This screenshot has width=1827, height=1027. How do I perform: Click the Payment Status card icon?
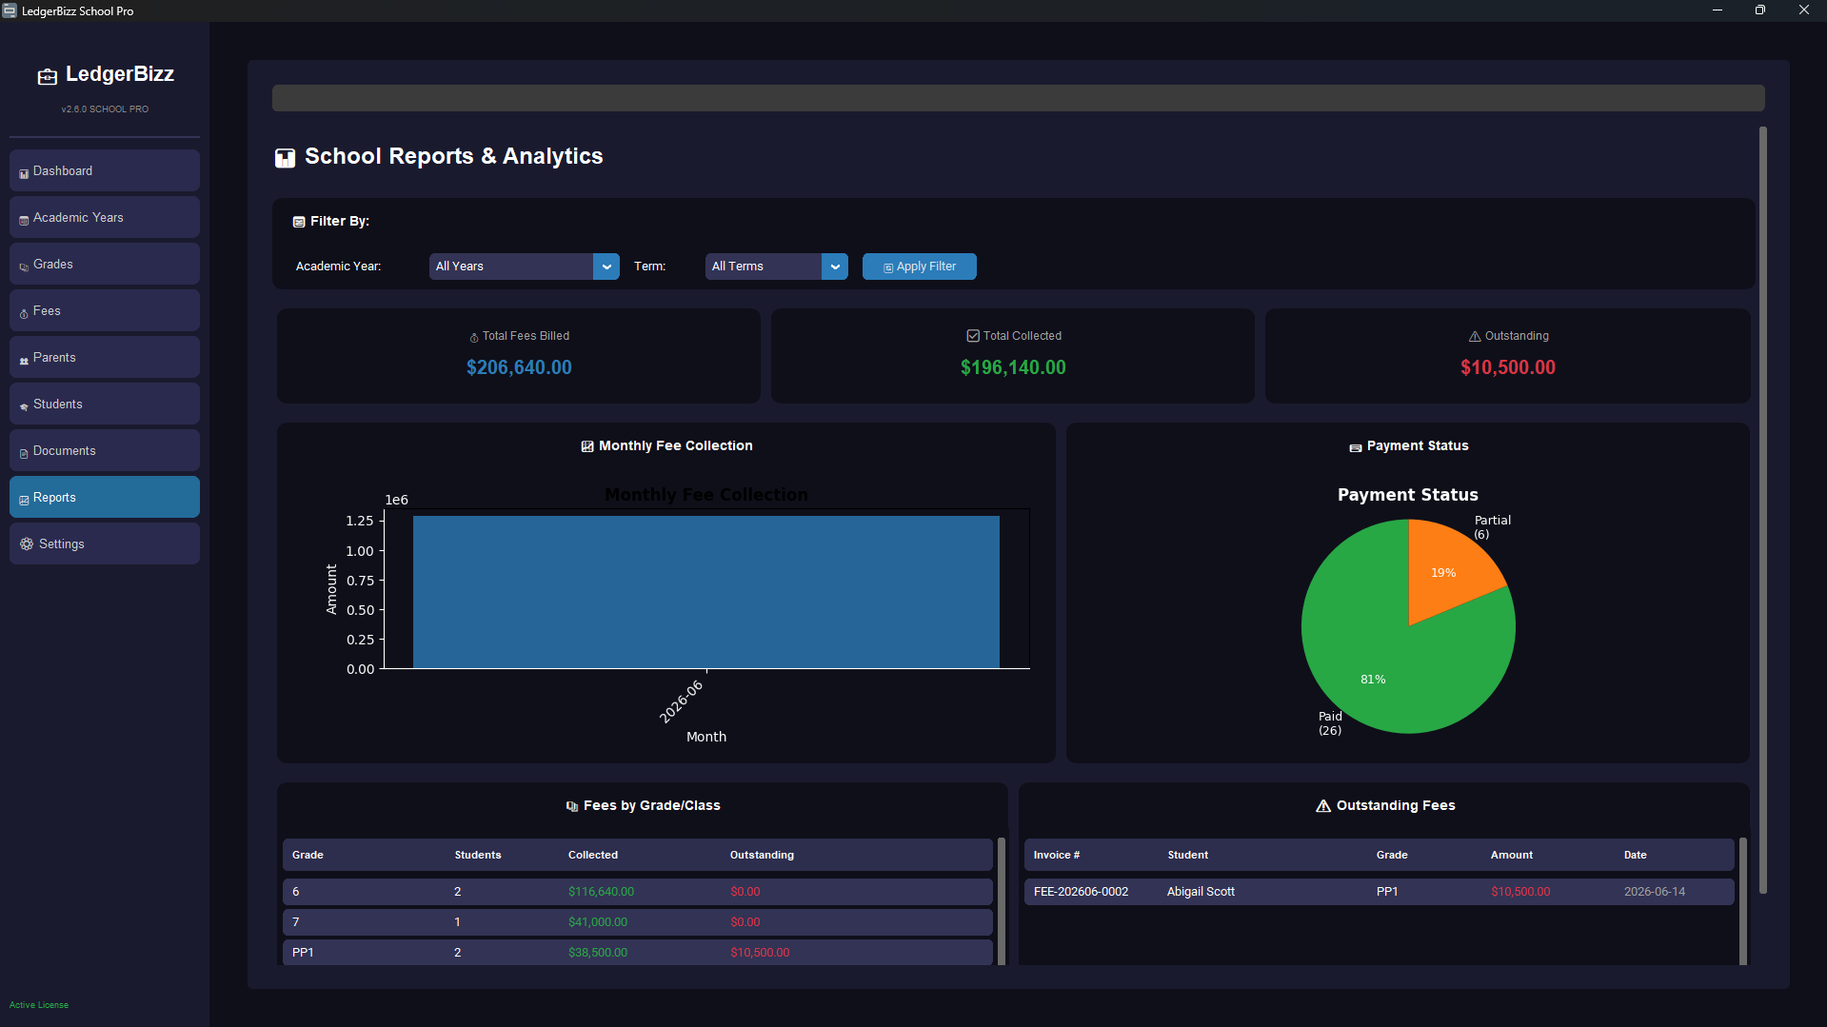point(1356,447)
